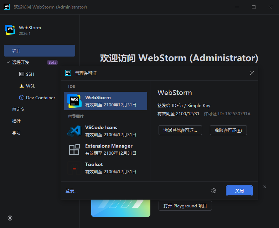Select the 项目 tab in sidebar
Viewport: 279px width, 228px height.
point(40,51)
